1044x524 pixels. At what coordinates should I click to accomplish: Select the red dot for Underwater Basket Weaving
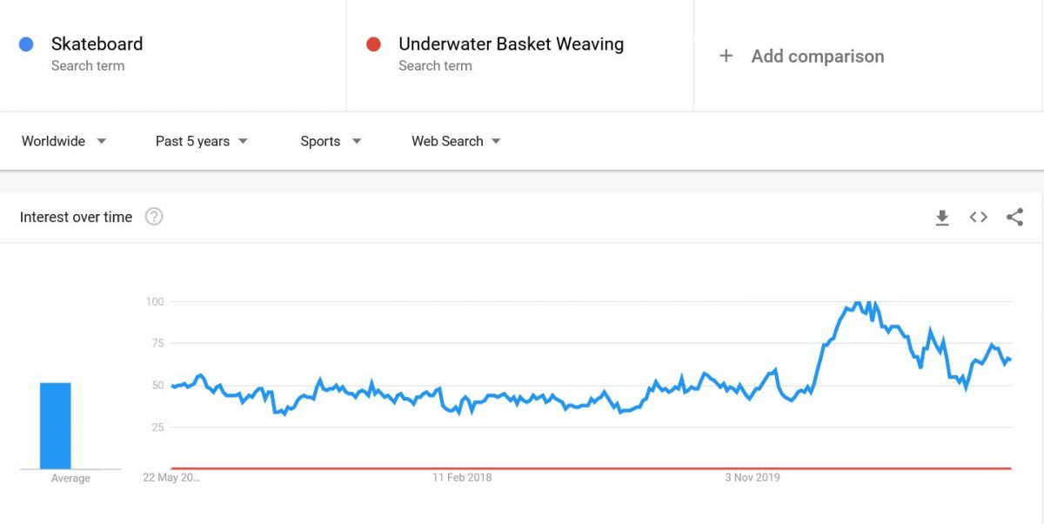tap(376, 44)
